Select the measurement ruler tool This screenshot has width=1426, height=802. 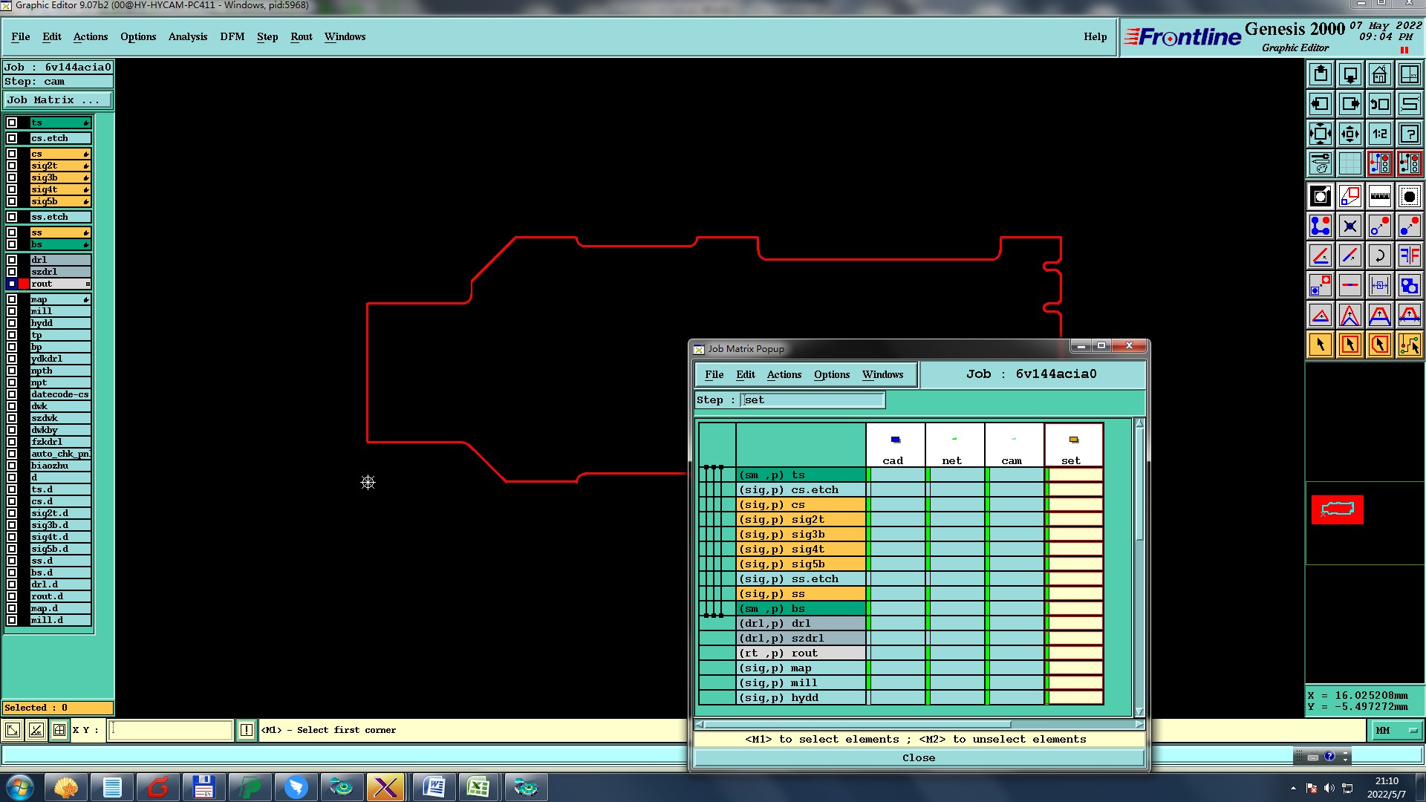pos(1379,196)
